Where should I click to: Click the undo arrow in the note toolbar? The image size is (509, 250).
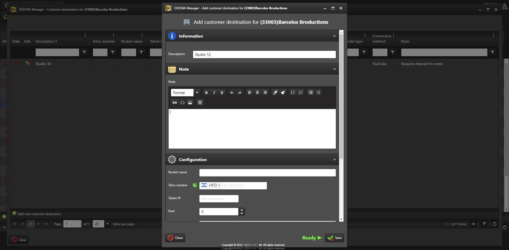pos(232,92)
